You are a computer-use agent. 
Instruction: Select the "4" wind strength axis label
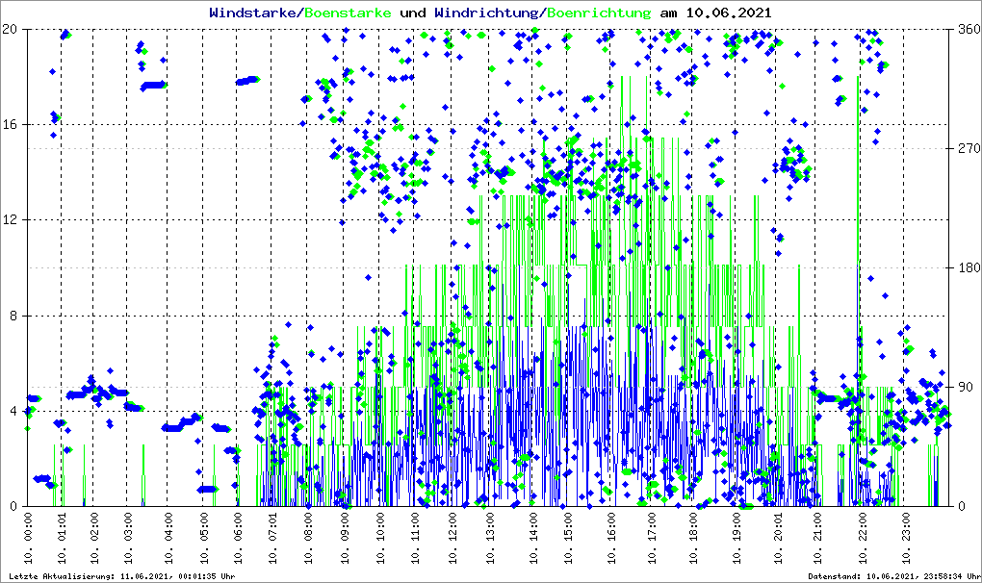(x=13, y=412)
